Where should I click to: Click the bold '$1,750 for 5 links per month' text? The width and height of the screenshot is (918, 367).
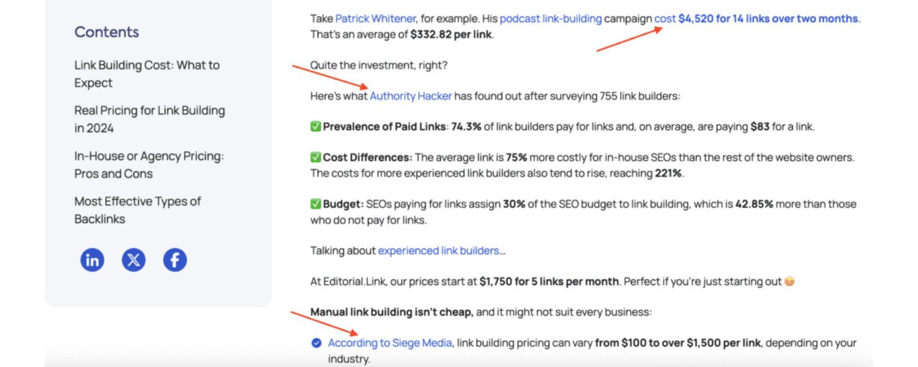point(549,282)
